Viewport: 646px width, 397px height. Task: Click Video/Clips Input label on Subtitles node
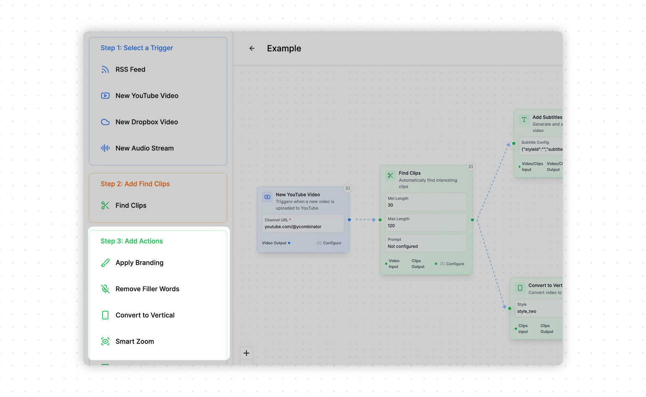click(533, 167)
